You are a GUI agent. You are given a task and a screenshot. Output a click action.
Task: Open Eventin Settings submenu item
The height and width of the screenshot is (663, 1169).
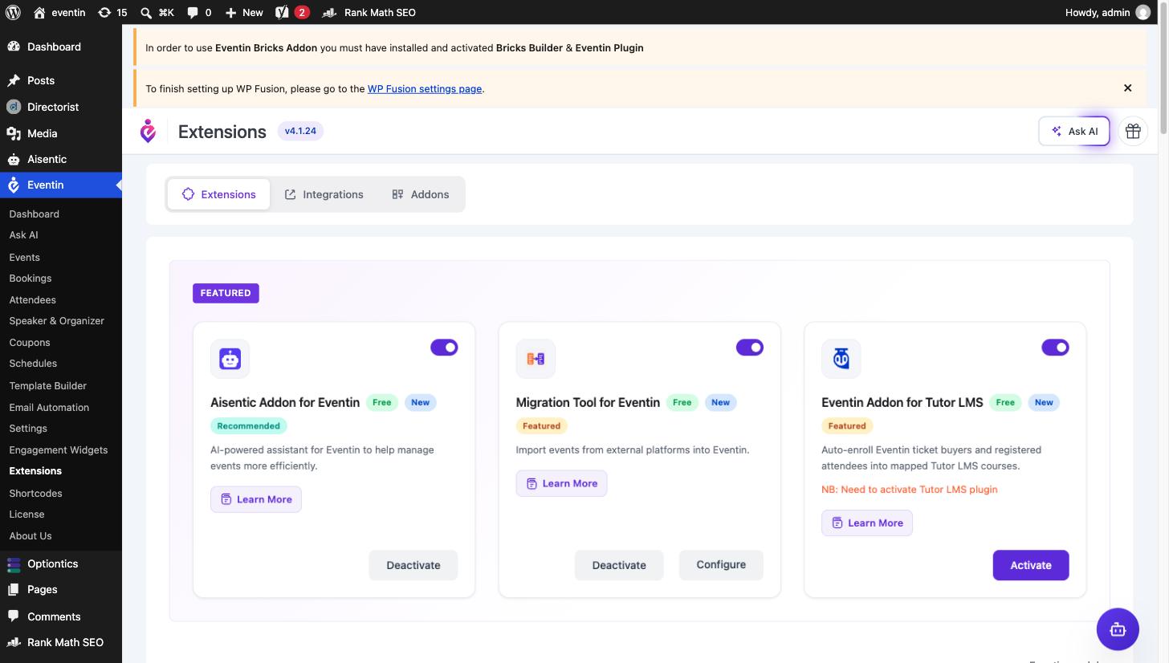[28, 429]
